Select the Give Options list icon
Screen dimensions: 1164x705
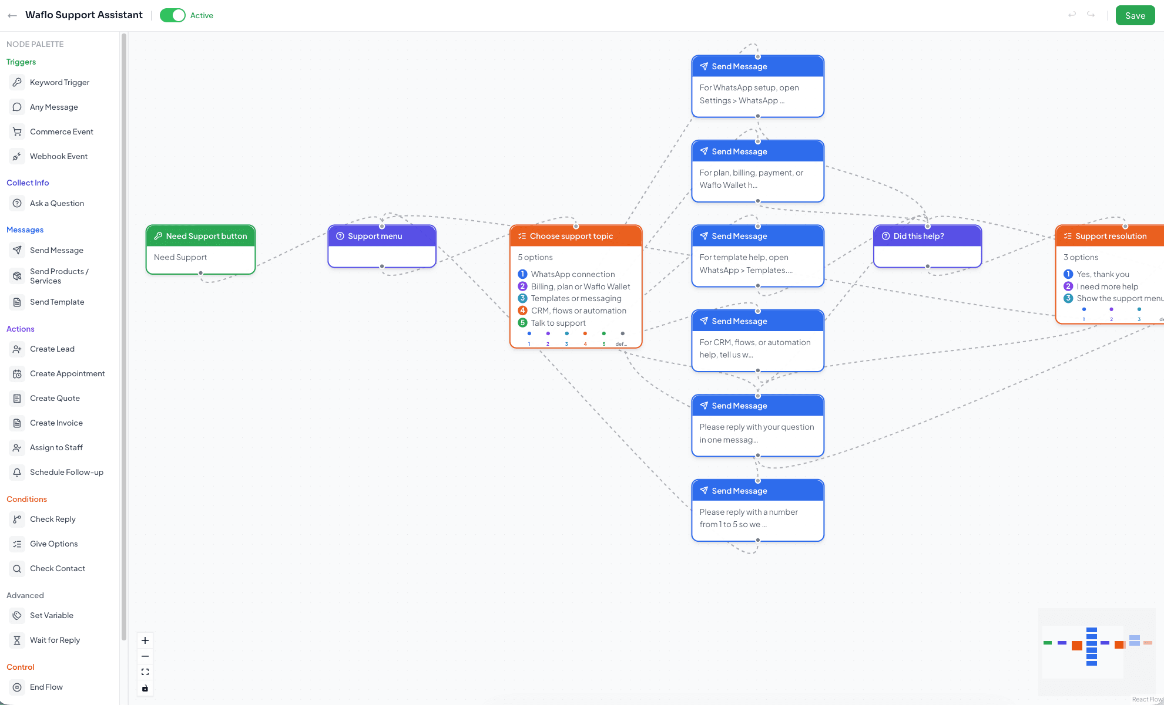pos(17,544)
